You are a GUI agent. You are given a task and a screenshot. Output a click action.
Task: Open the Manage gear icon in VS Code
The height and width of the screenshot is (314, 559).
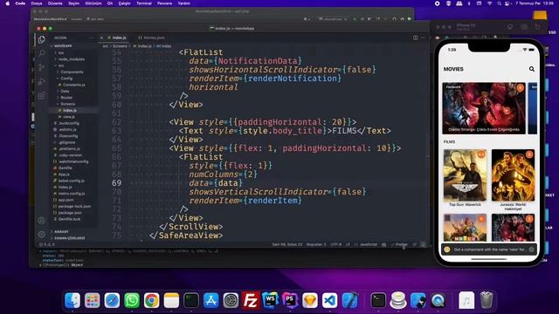tap(41, 235)
